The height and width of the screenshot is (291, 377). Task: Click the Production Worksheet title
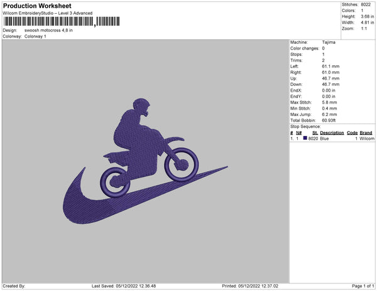[37, 6]
